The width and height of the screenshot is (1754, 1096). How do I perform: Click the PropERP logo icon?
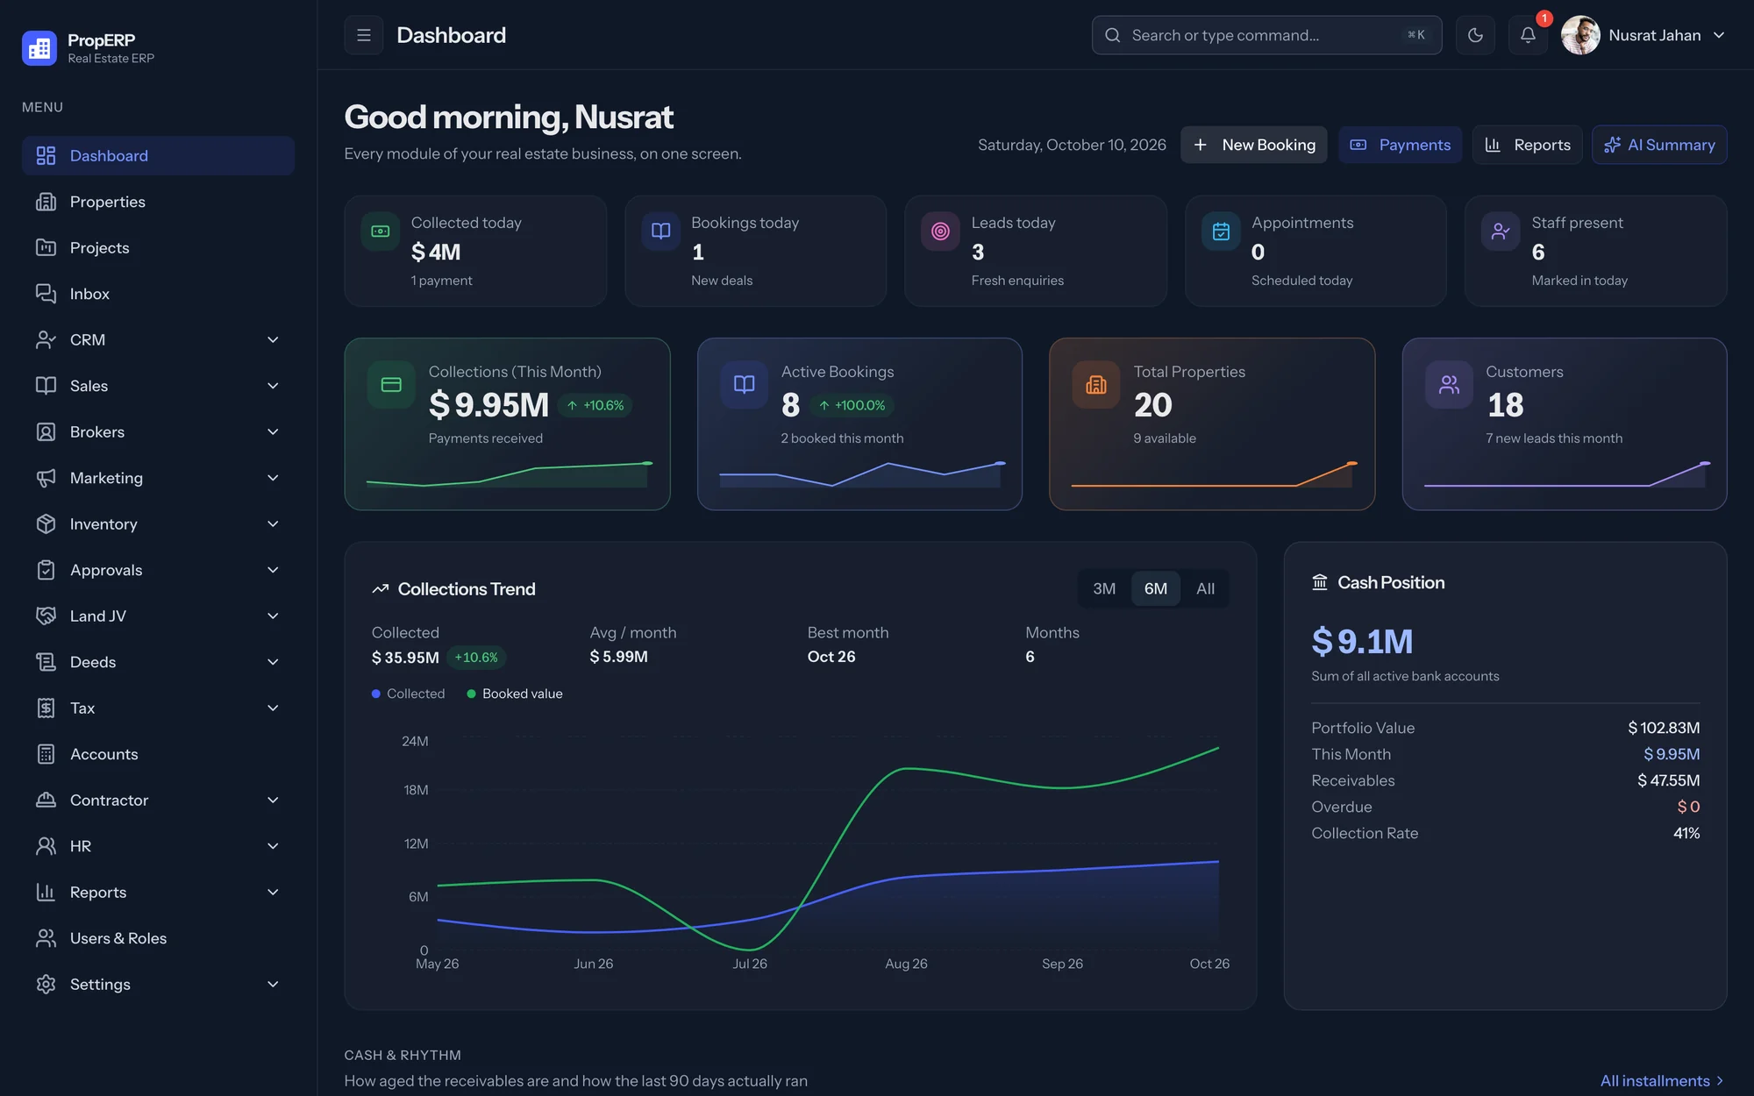click(39, 48)
